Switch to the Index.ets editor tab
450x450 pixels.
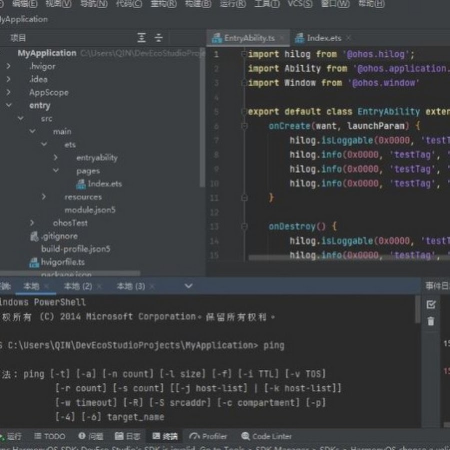tap(322, 38)
